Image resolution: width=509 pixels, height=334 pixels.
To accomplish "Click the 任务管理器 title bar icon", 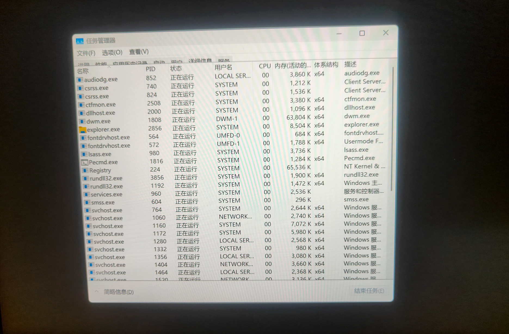I will pyautogui.click(x=80, y=41).
